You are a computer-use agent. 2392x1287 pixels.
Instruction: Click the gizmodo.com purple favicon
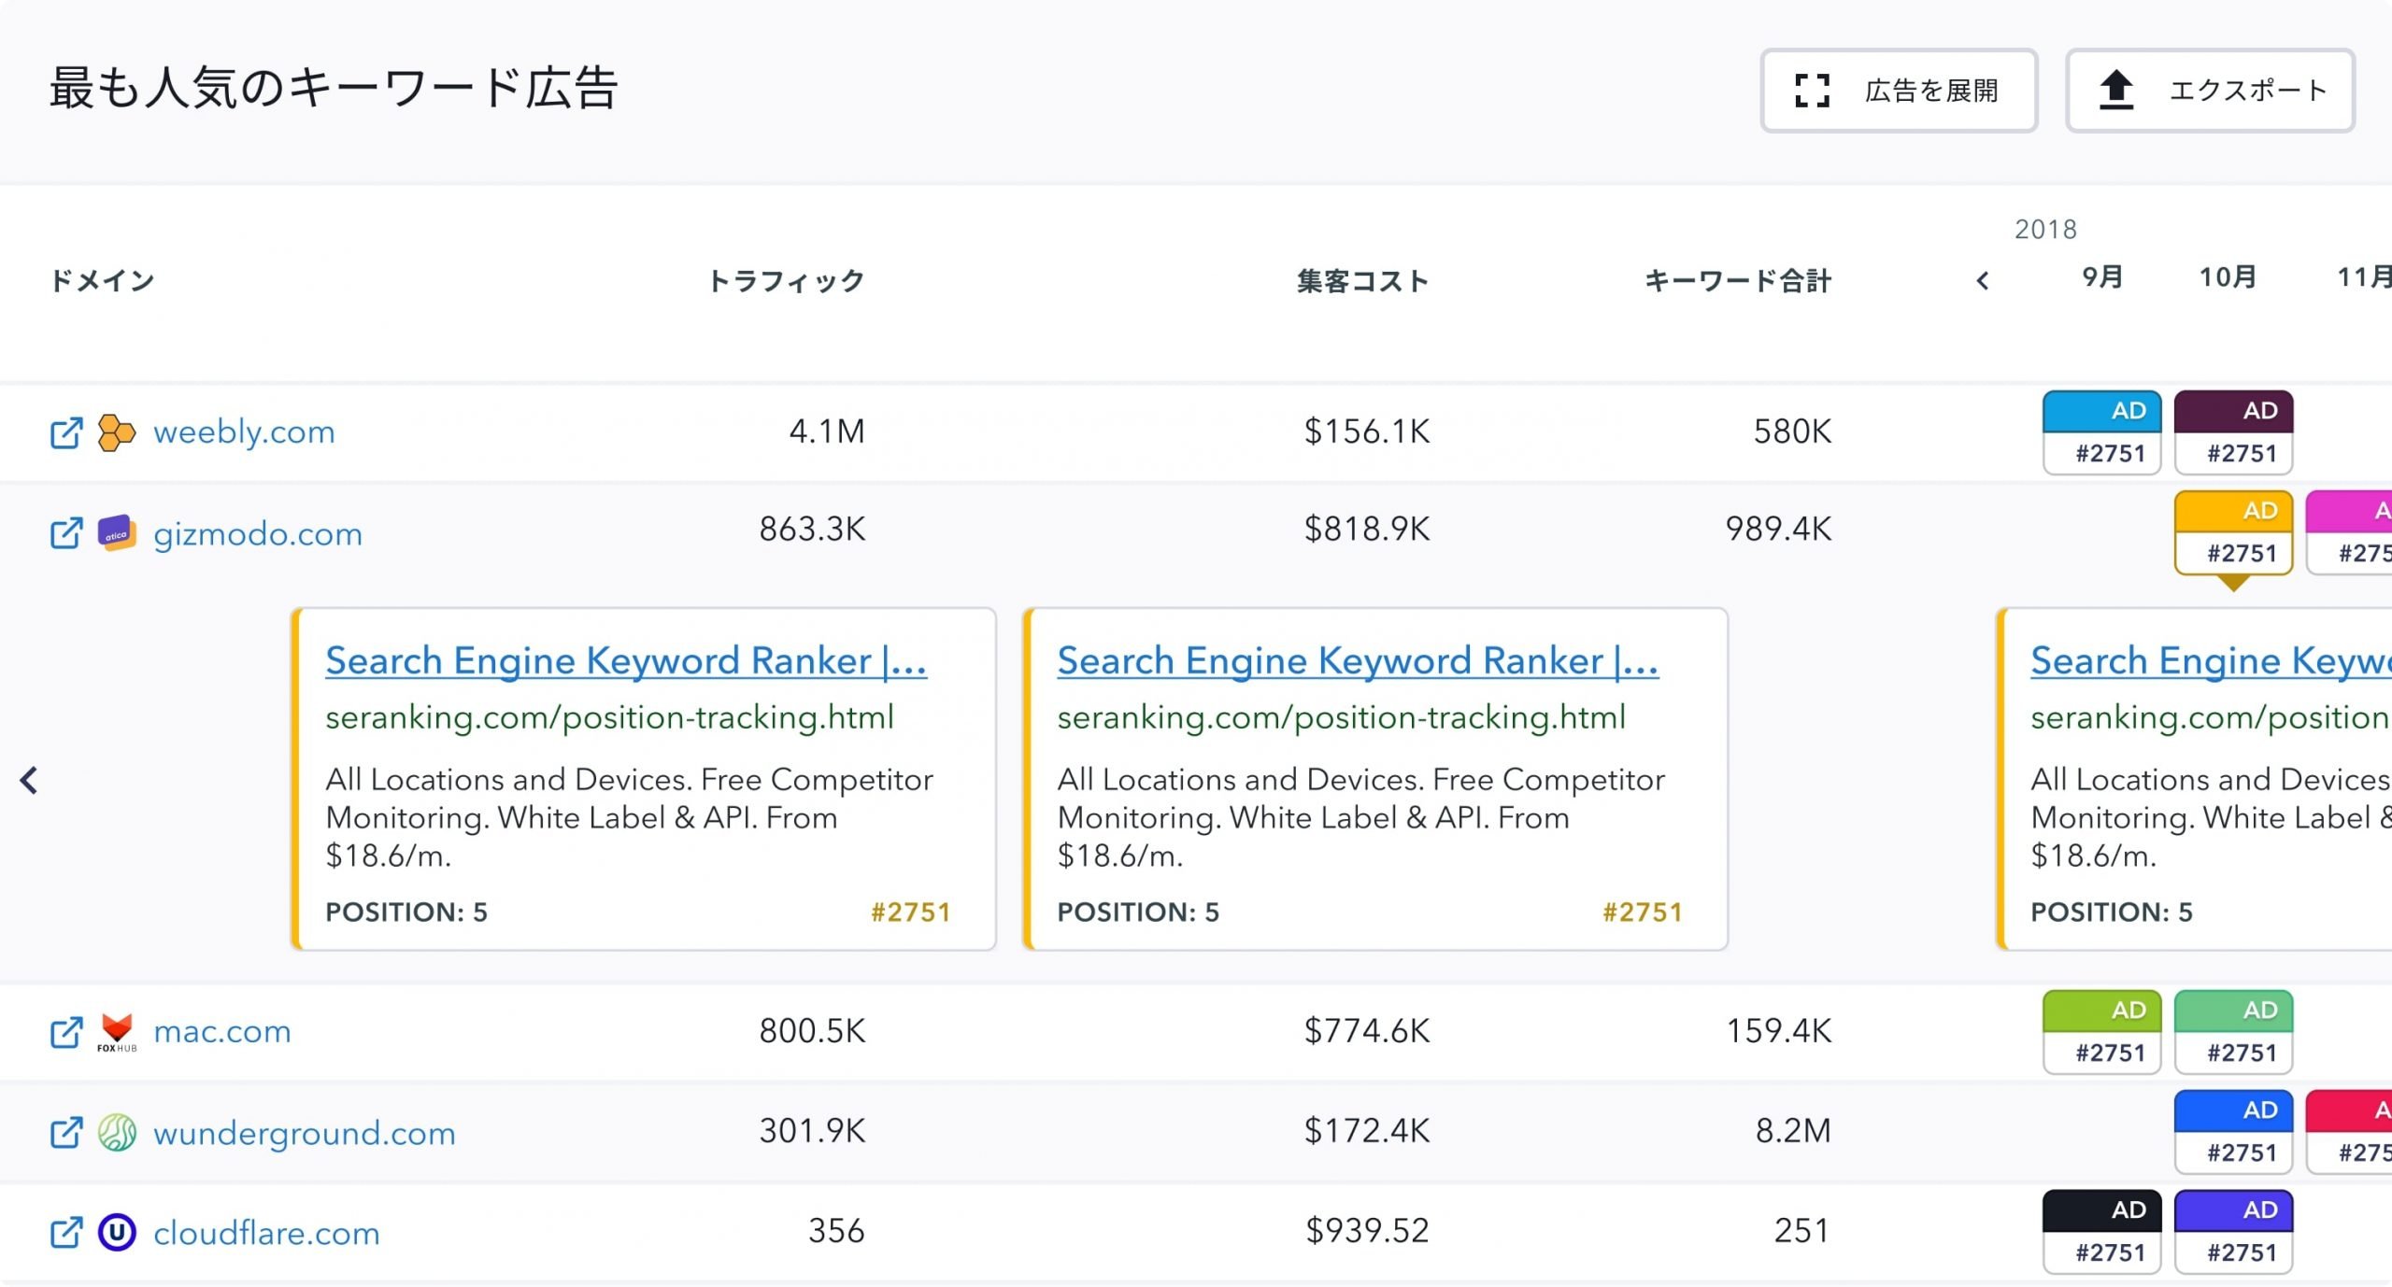coord(117,533)
